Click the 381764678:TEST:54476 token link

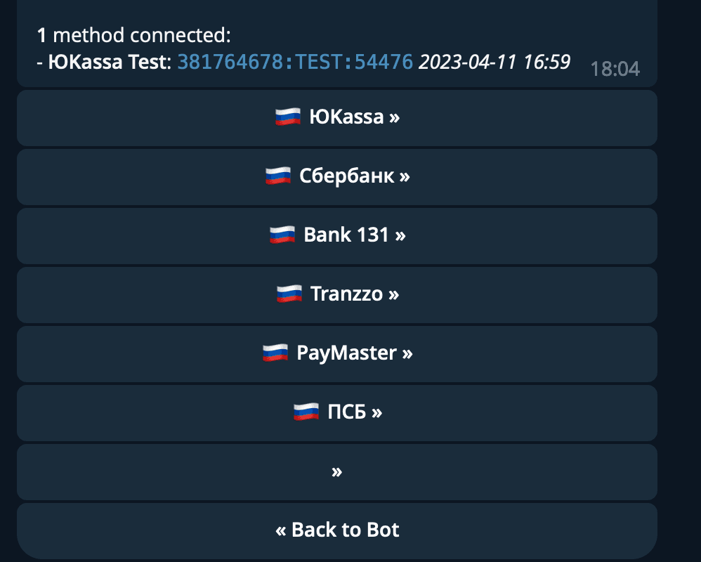[295, 63]
